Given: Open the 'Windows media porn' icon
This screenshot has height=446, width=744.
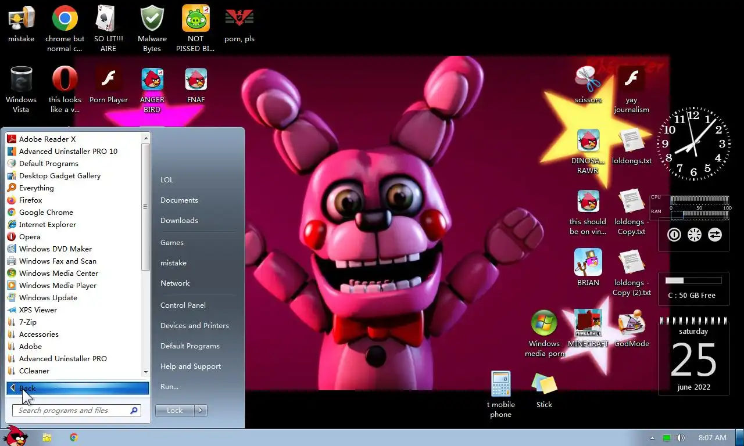Looking at the screenshot, I should tap(545, 334).
